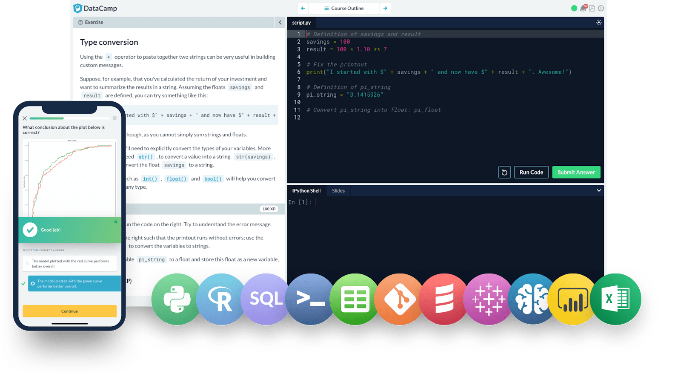Switch to the script.py tab

point(301,23)
